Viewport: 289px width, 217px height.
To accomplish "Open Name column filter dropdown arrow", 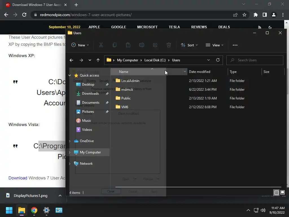I will 185,71.
